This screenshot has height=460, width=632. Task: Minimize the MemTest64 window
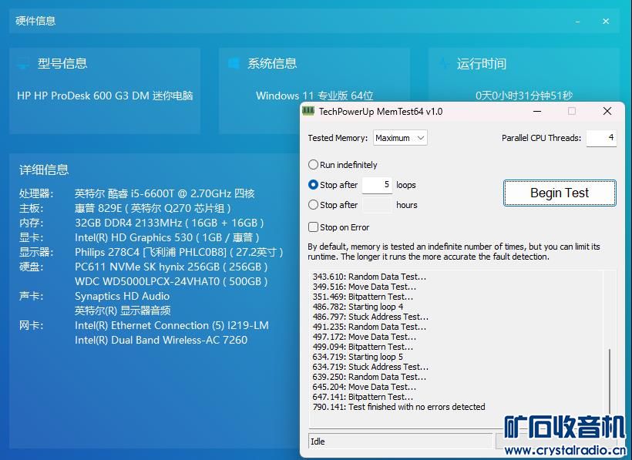537,111
